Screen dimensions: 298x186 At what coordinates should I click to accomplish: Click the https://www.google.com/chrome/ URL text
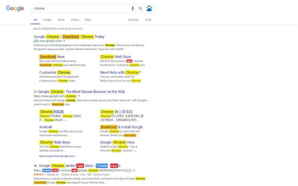[55, 96]
